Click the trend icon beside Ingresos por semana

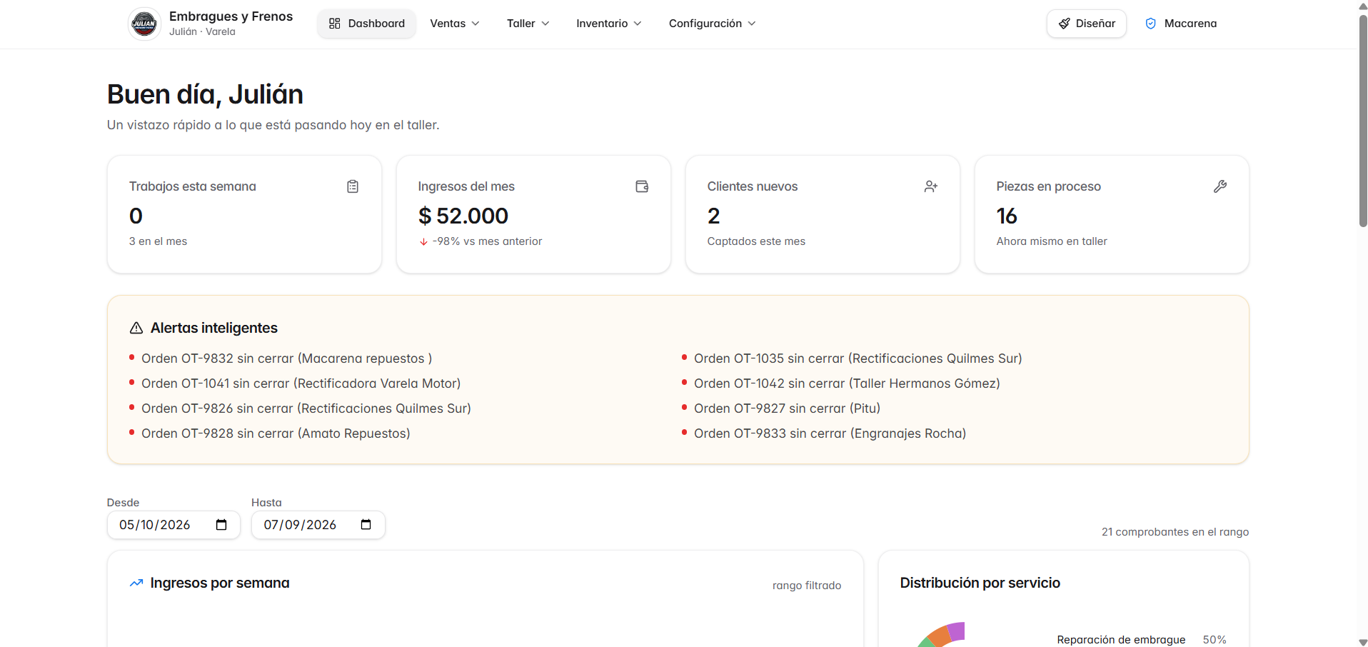click(x=136, y=583)
